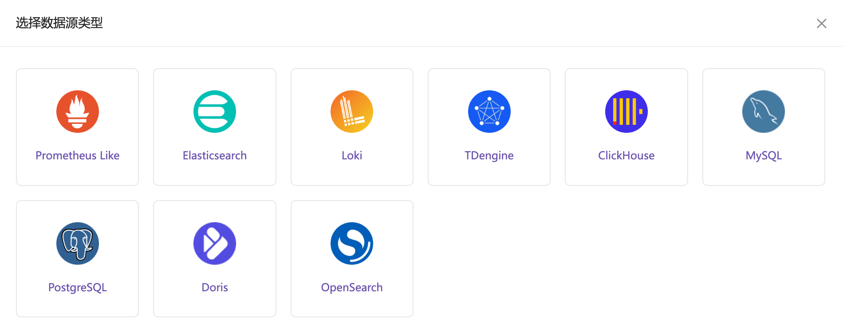This screenshot has height=332, width=843.
Task: Open the Prometheus Like label link
Action: click(78, 155)
